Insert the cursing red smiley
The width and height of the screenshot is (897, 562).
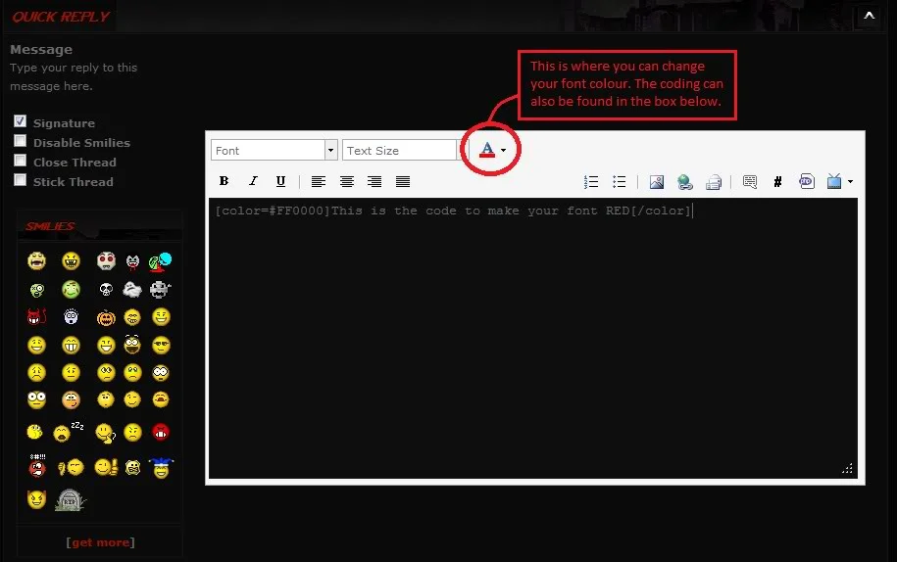pos(37,466)
